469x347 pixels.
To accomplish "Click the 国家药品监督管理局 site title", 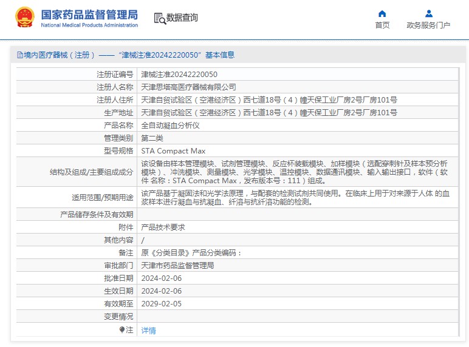I will (x=89, y=14).
